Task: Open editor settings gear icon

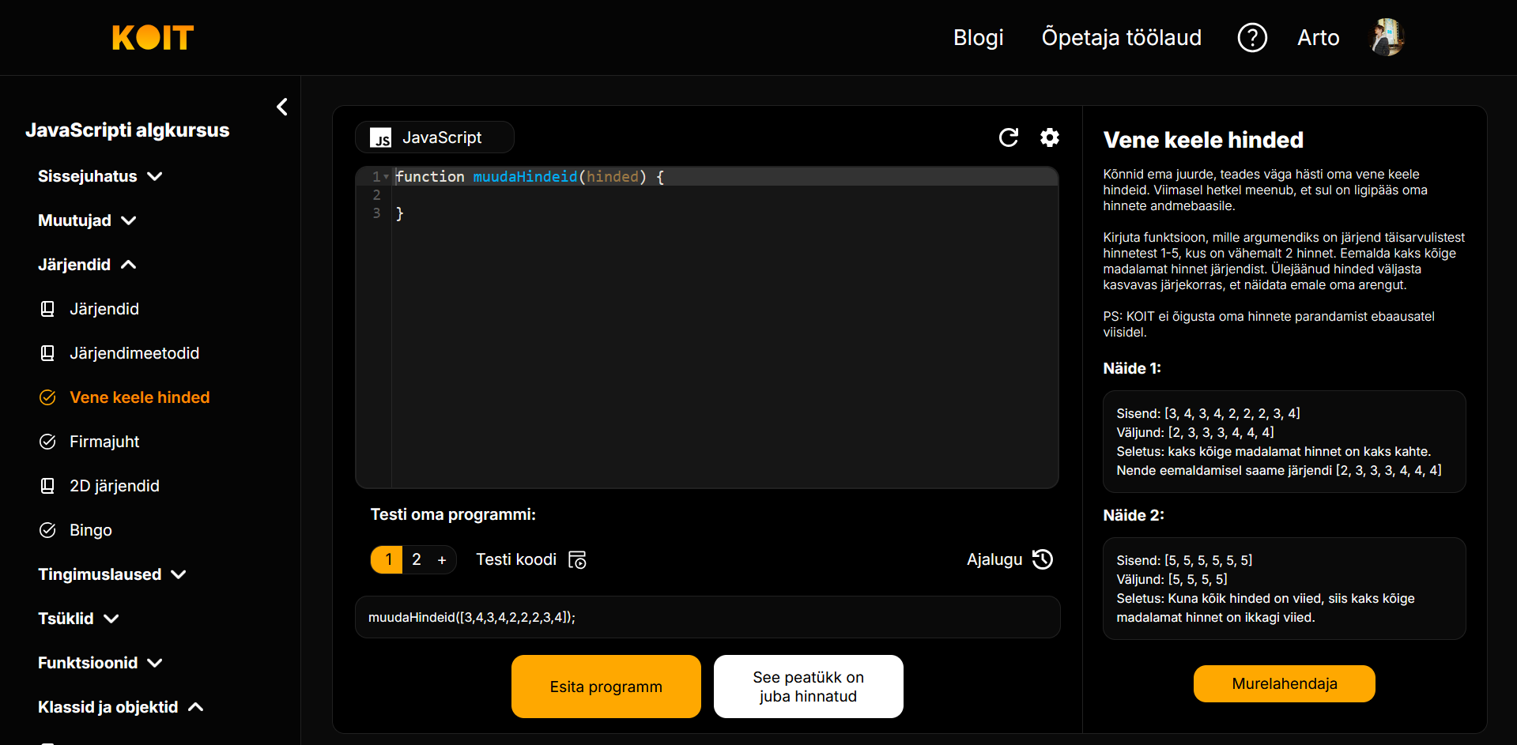Action: [1049, 137]
